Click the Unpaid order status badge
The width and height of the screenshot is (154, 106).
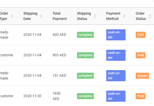[x=142, y=75]
